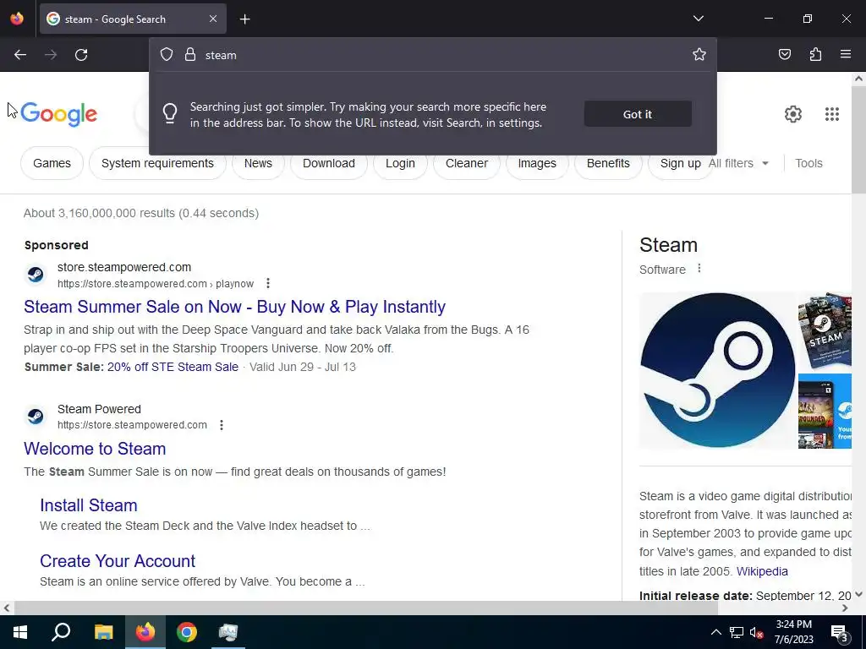Select the Images filter chip
Screen dimensions: 866x649
tap(537, 163)
